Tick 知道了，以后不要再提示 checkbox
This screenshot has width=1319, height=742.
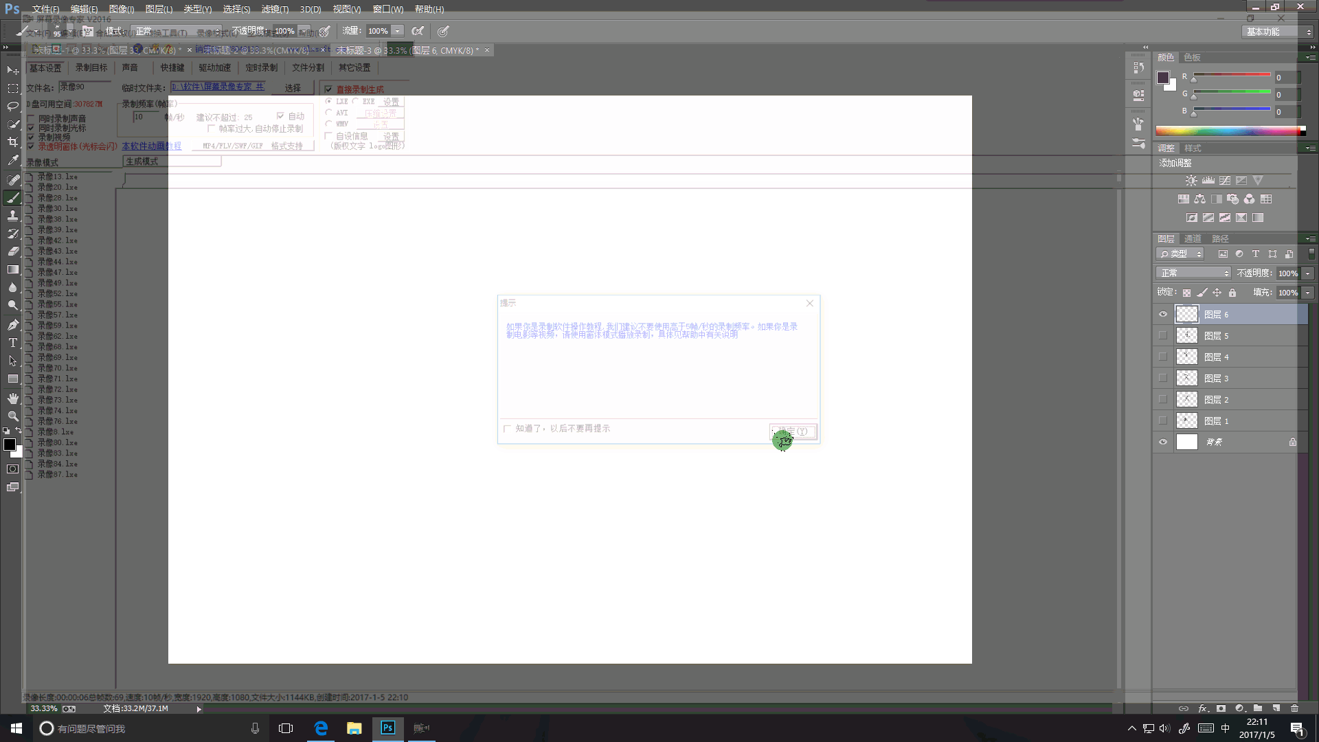(x=508, y=429)
